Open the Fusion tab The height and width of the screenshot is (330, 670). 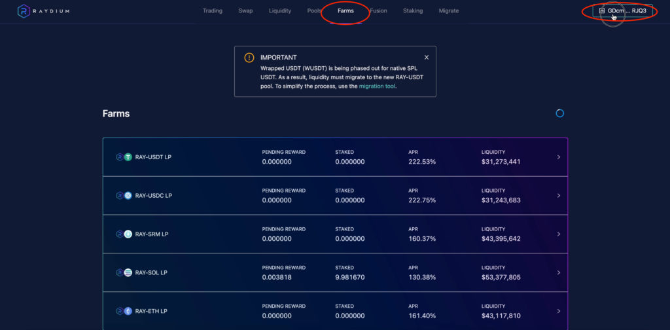378,10
